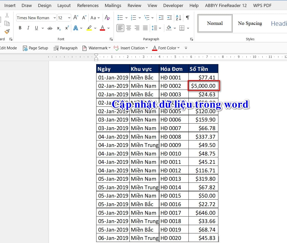Screen dimensions: 287x243
Task: Open Paragraph dialog launcher
Action: 191,39
